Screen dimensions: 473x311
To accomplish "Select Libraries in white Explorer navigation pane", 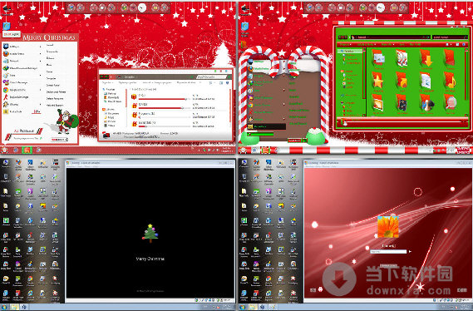I will click(x=109, y=109).
